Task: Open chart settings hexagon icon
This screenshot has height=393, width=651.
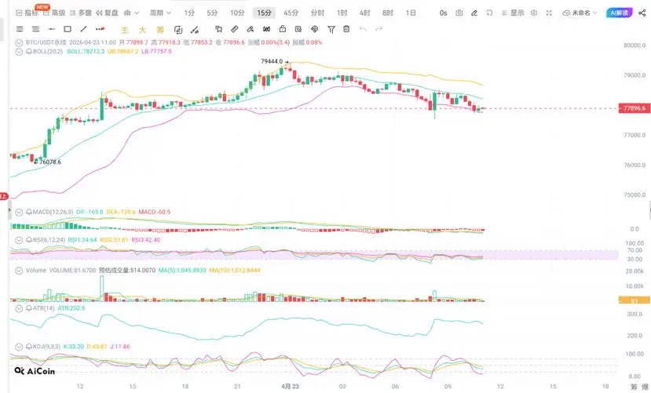Action: tap(534, 13)
